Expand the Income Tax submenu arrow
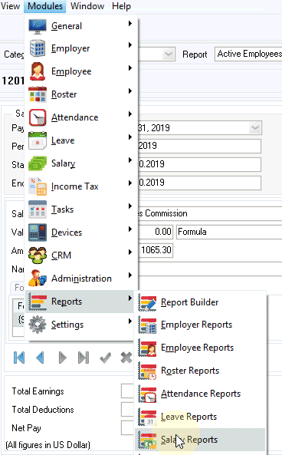The image size is (282, 455). point(130,183)
